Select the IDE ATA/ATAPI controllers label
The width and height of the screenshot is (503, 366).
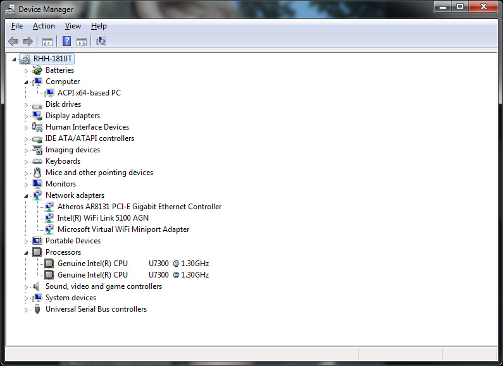(90, 138)
